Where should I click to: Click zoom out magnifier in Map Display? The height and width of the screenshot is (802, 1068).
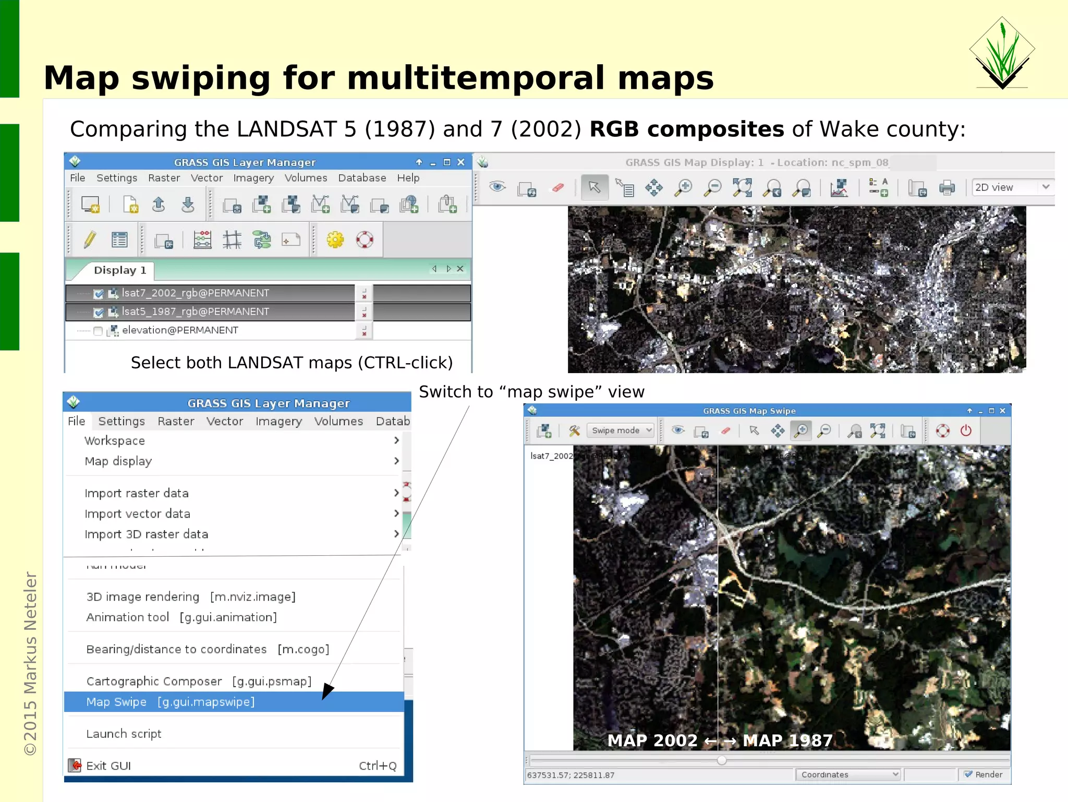pyautogui.click(x=712, y=187)
